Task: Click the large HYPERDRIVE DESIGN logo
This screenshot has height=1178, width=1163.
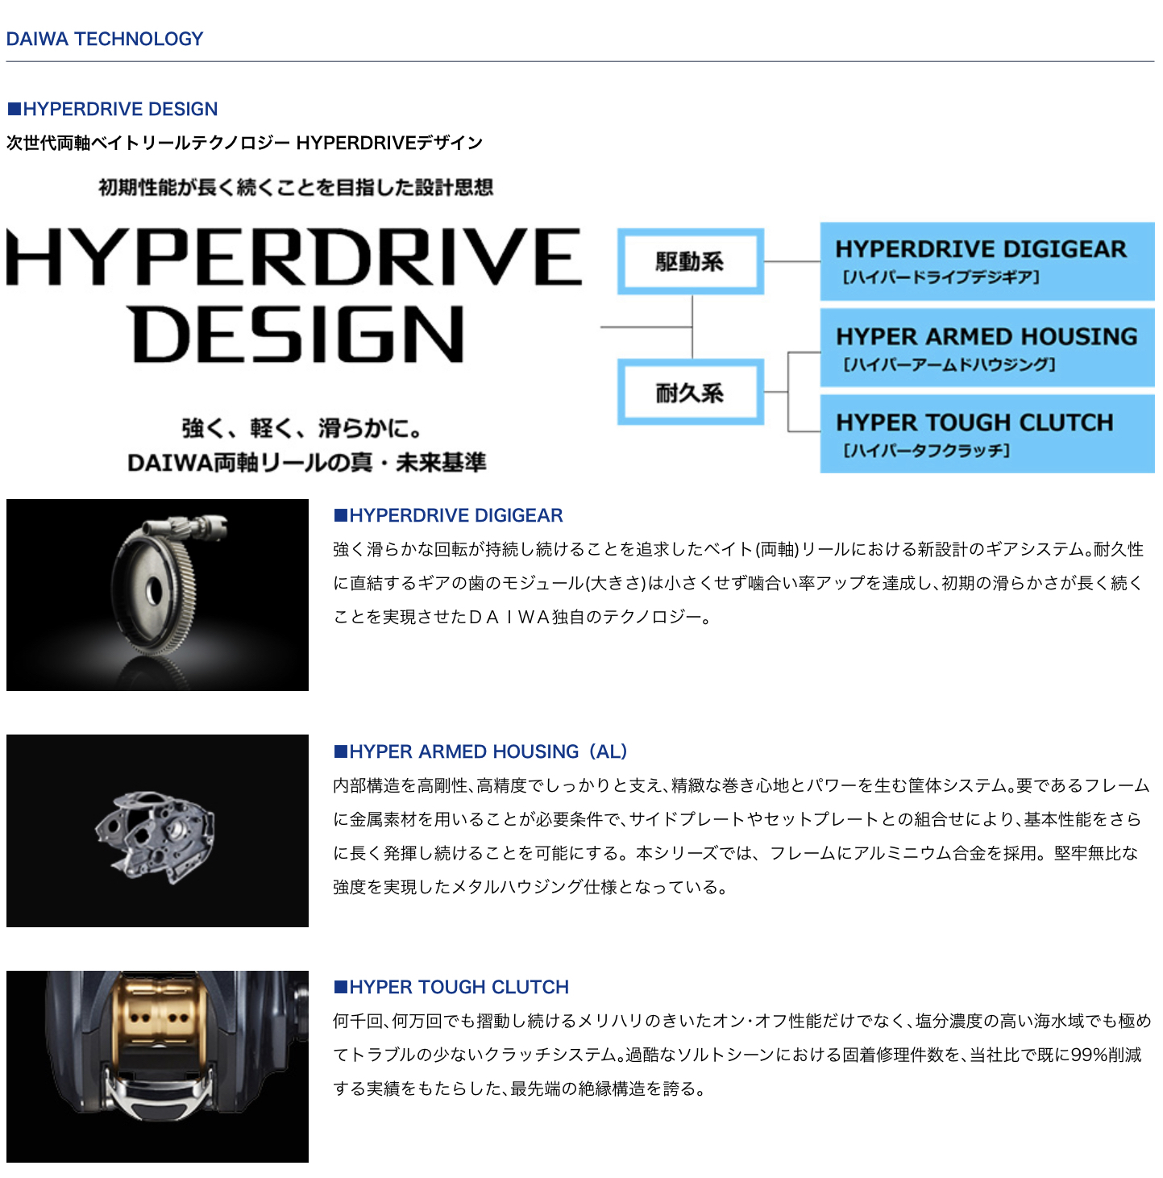Action: pyautogui.click(x=294, y=295)
